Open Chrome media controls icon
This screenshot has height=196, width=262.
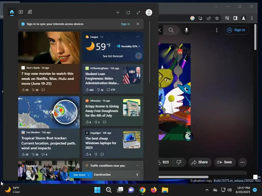[227, 18]
